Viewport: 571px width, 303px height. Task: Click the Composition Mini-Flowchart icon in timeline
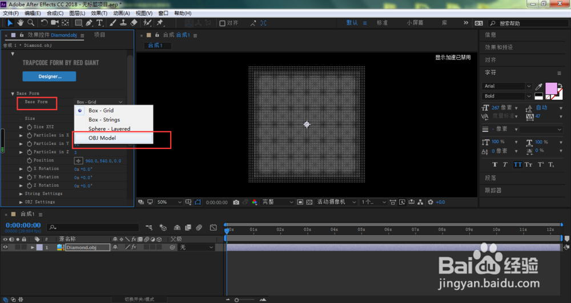[x=149, y=228]
